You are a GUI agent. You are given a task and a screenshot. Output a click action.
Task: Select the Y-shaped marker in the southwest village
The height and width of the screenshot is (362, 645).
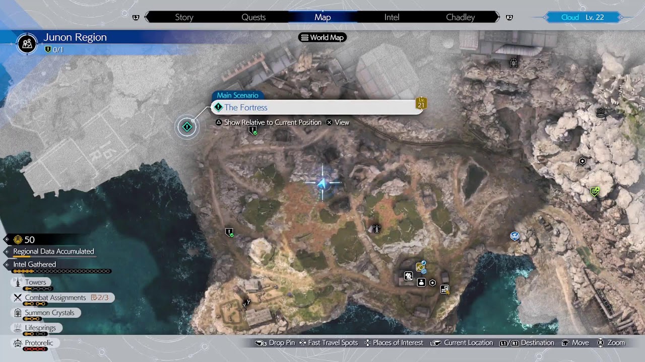coord(246,303)
